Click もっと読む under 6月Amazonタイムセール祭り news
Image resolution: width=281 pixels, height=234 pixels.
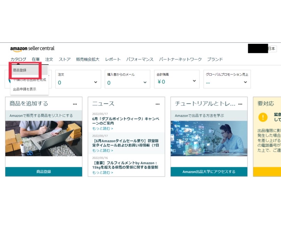click(x=103, y=151)
